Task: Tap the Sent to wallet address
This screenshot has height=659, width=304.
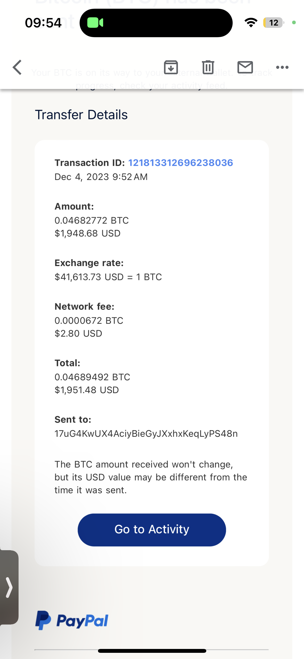Action: coord(146,434)
